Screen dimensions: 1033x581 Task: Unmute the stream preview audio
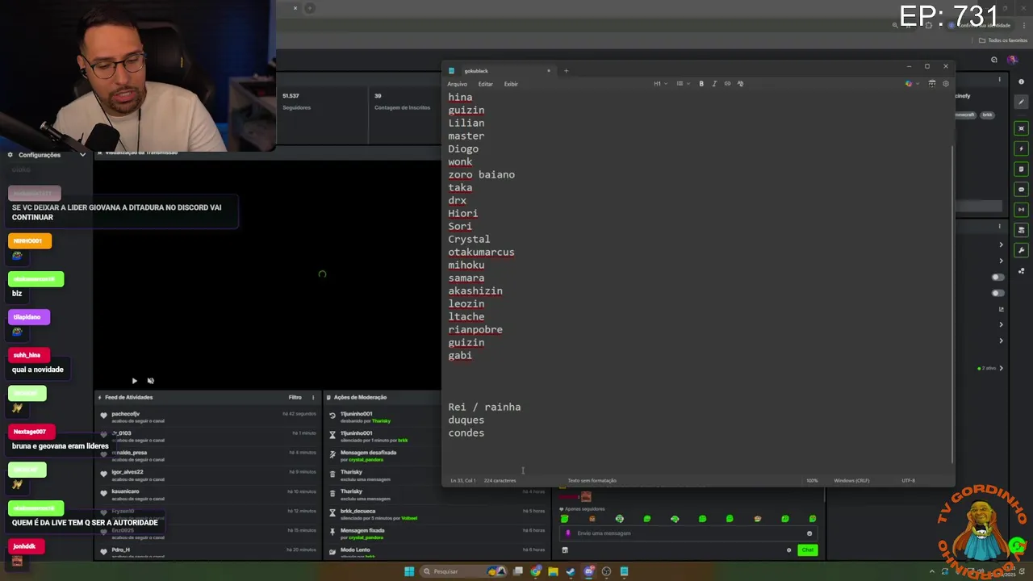point(150,381)
